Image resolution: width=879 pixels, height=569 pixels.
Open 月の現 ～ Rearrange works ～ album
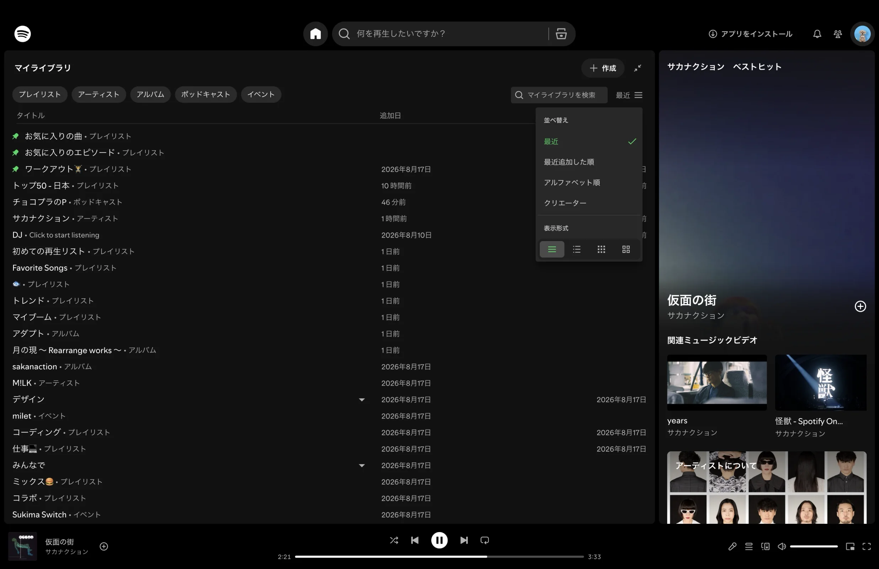coord(329,350)
